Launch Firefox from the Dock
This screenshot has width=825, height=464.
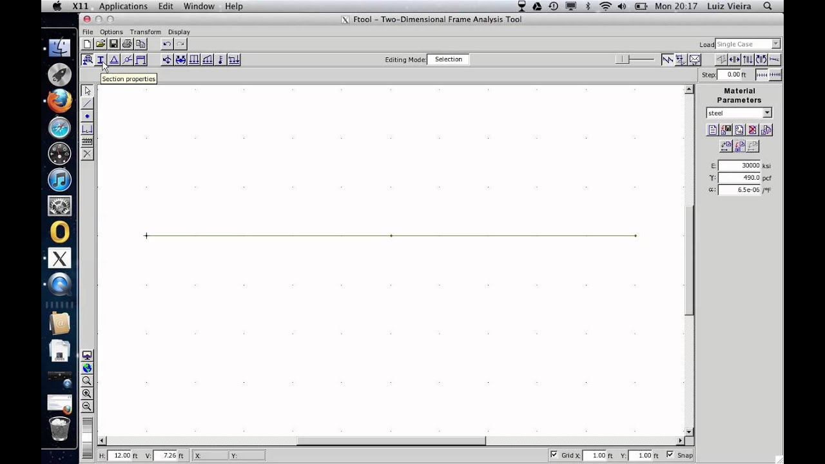[59, 101]
